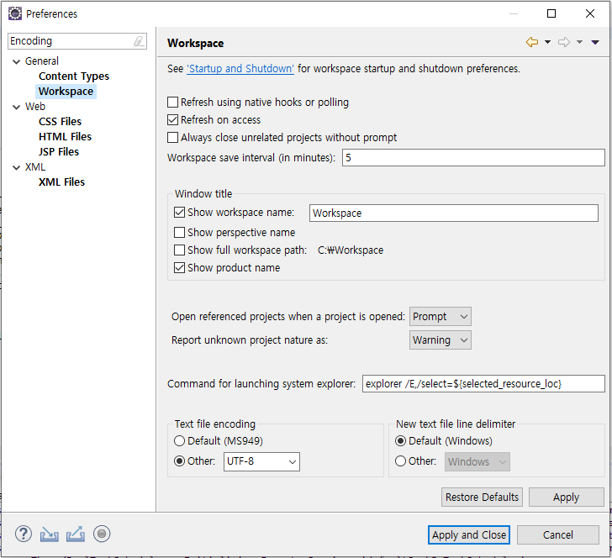Screen dimensions: 612x558
Task: Select HTML Files preference page
Action: click(x=66, y=137)
